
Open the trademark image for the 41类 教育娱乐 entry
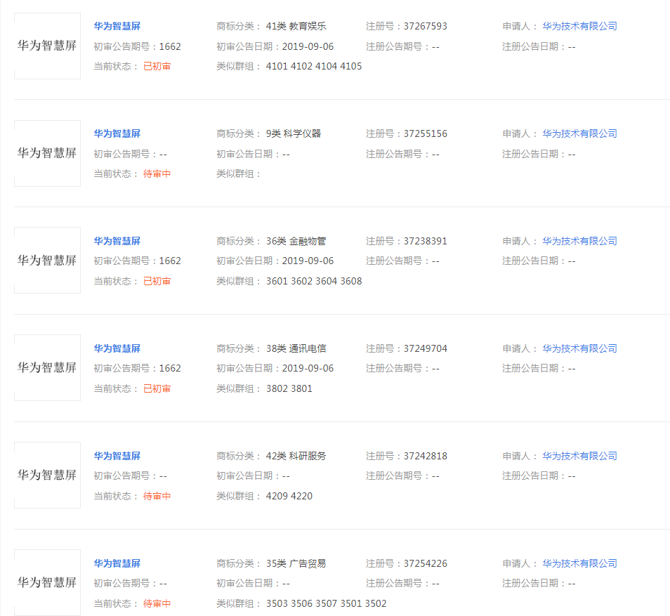[x=48, y=46]
